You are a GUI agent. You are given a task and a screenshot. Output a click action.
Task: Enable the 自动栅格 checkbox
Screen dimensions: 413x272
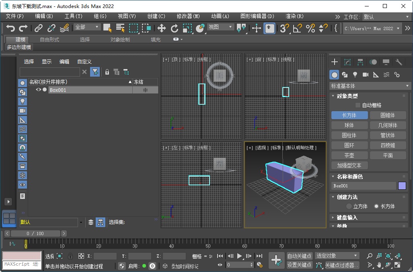point(358,105)
